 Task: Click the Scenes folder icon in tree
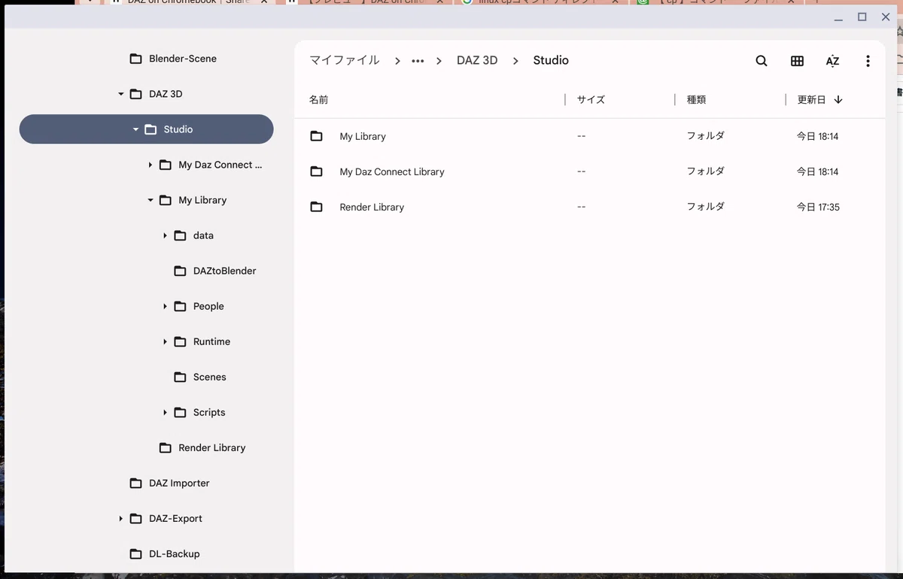[180, 377]
